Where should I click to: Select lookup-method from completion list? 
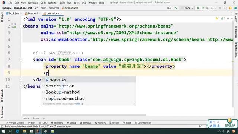pyautogui.click(x=88, y=92)
